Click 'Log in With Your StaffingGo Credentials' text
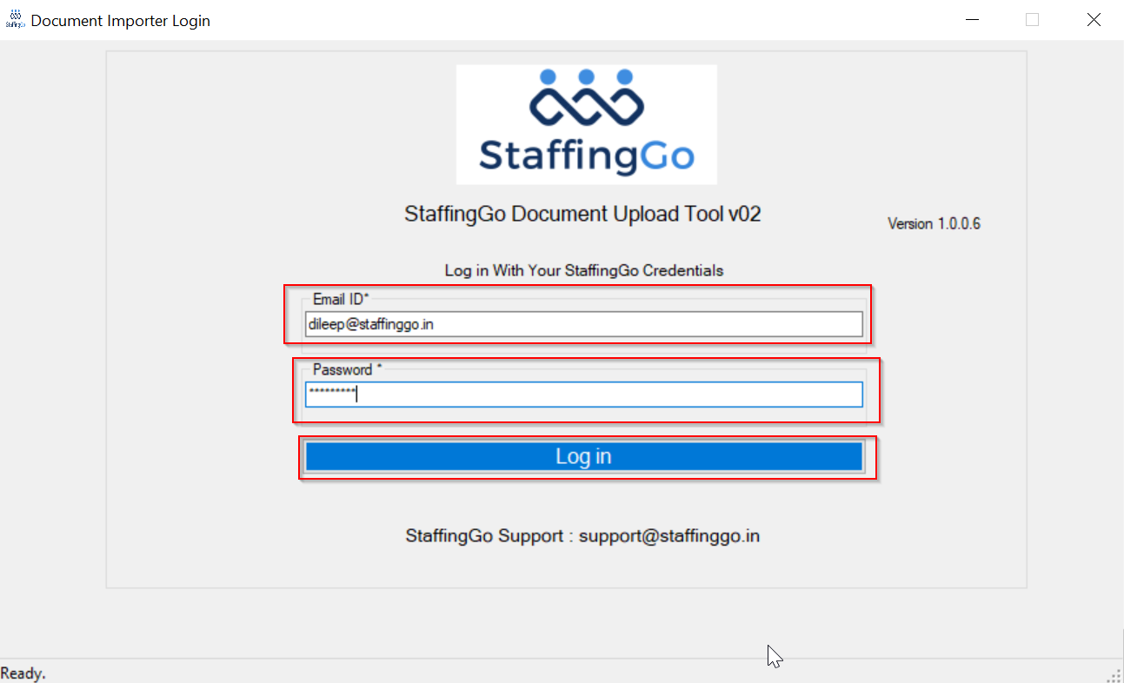The width and height of the screenshot is (1124, 683). [x=584, y=270]
